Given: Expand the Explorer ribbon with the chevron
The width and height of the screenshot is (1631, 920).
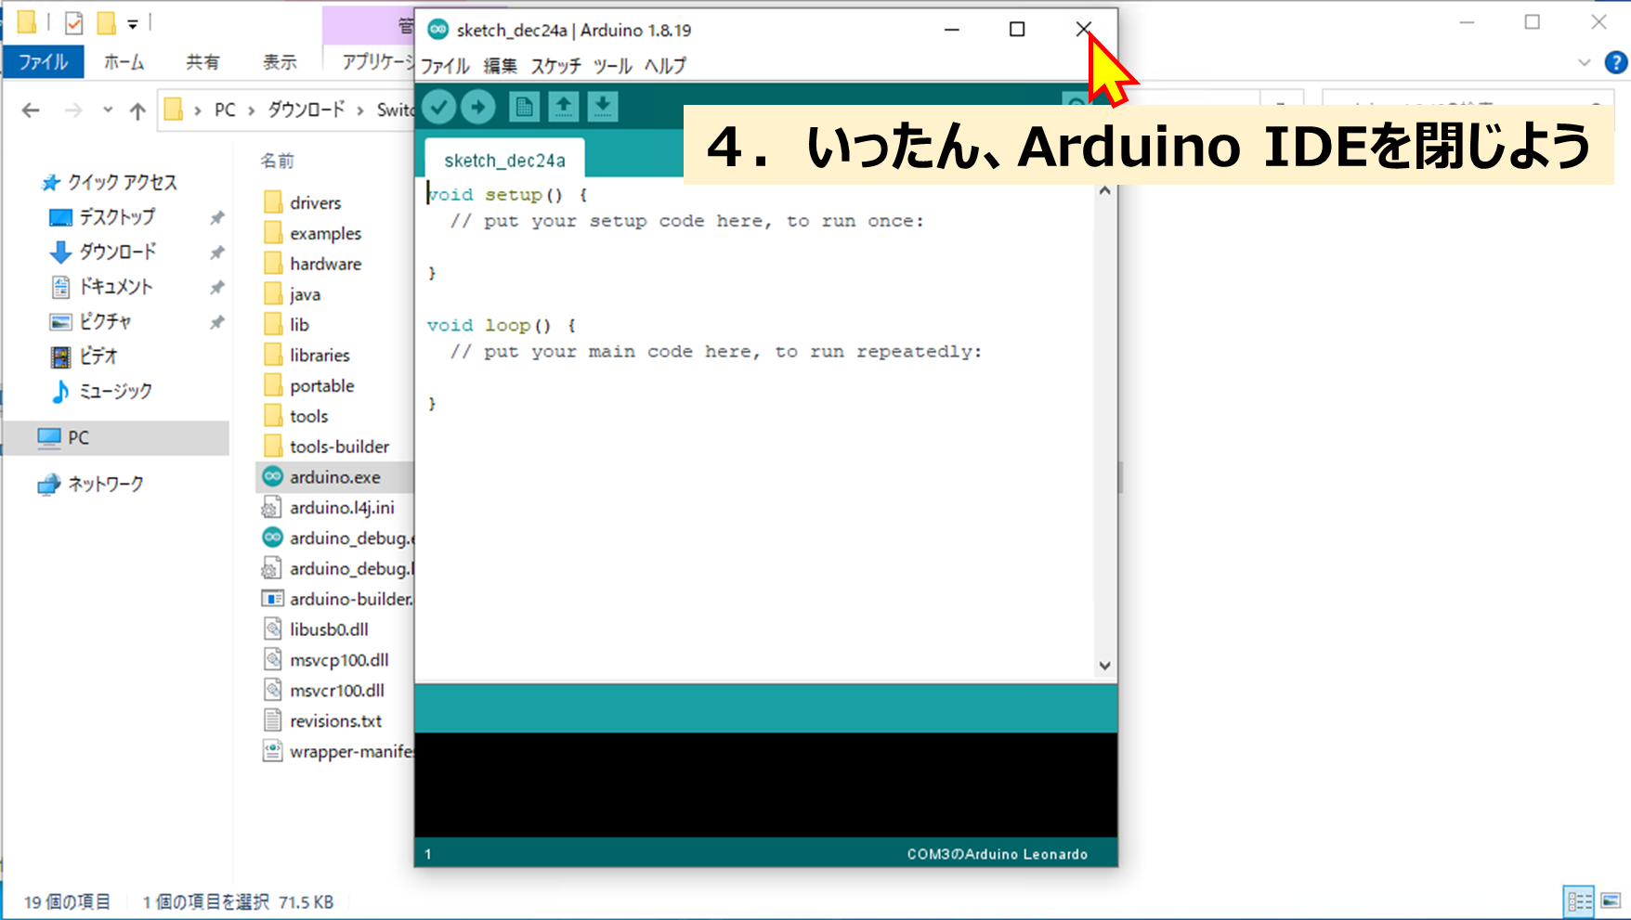Looking at the screenshot, I should 1585,62.
